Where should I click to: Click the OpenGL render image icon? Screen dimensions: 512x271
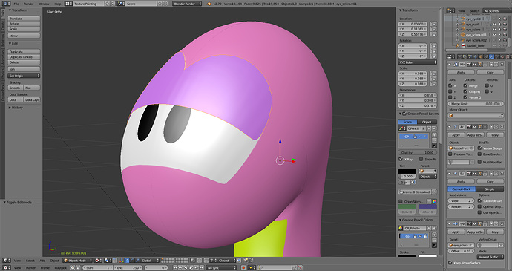click(x=246, y=261)
